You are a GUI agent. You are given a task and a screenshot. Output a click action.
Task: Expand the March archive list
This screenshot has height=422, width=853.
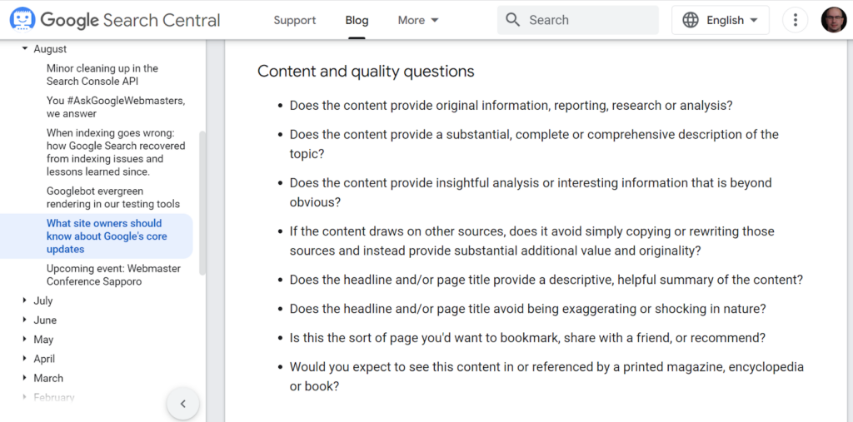24,378
